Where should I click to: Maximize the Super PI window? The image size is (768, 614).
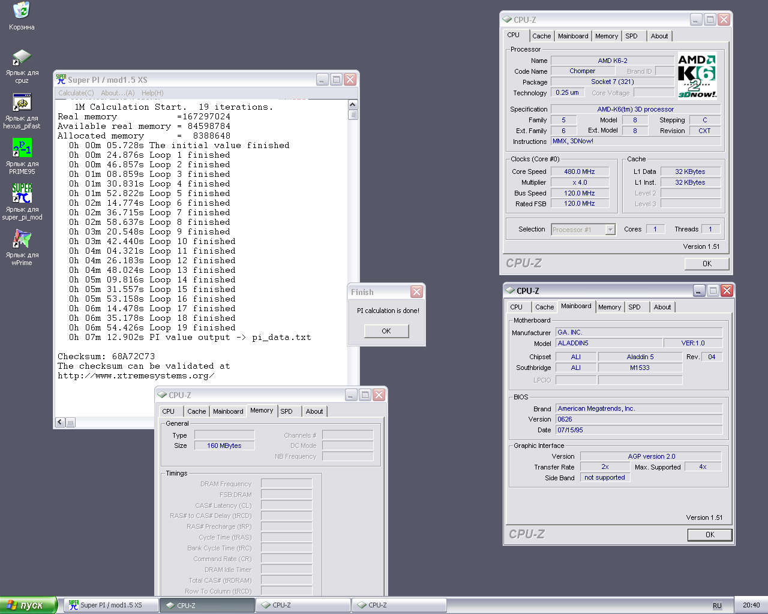(336, 79)
